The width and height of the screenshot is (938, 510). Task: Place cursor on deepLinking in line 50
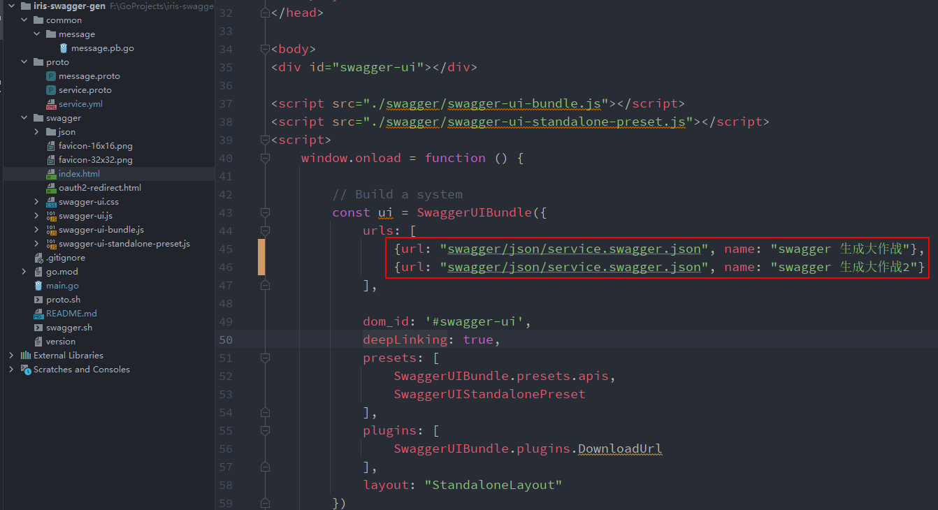pos(405,340)
